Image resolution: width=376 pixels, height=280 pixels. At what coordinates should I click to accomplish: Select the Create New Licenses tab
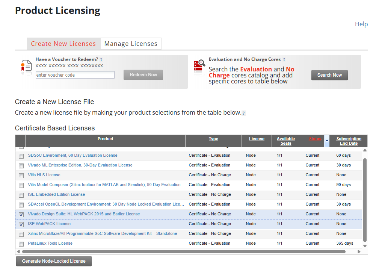pyautogui.click(x=63, y=44)
